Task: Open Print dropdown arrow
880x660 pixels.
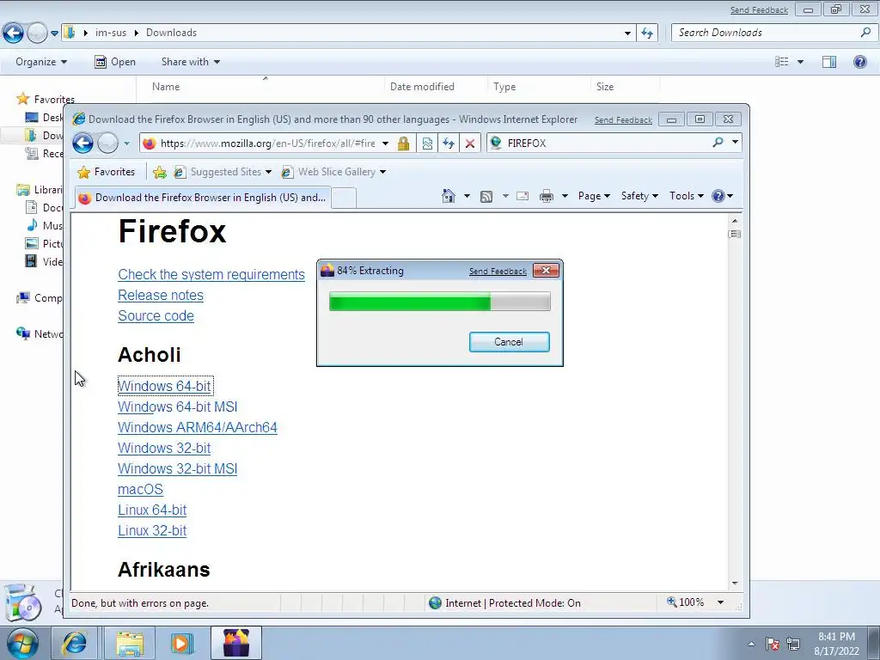Action: click(x=565, y=196)
